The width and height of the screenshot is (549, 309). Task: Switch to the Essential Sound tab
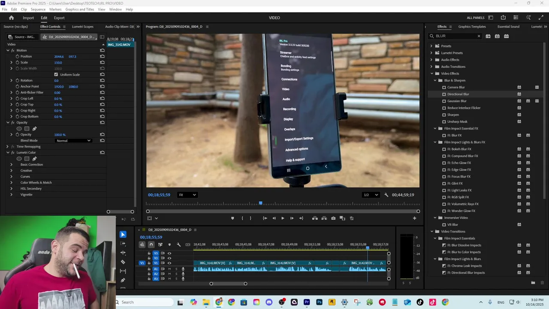(x=508, y=27)
